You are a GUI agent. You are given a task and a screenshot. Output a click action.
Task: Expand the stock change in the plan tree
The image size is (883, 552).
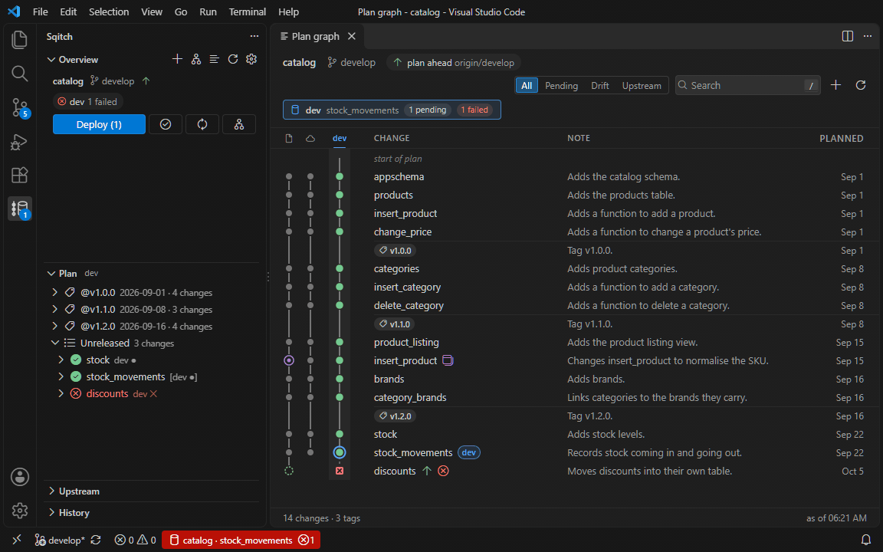click(x=61, y=360)
